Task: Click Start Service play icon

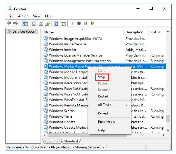Action: [73, 23]
